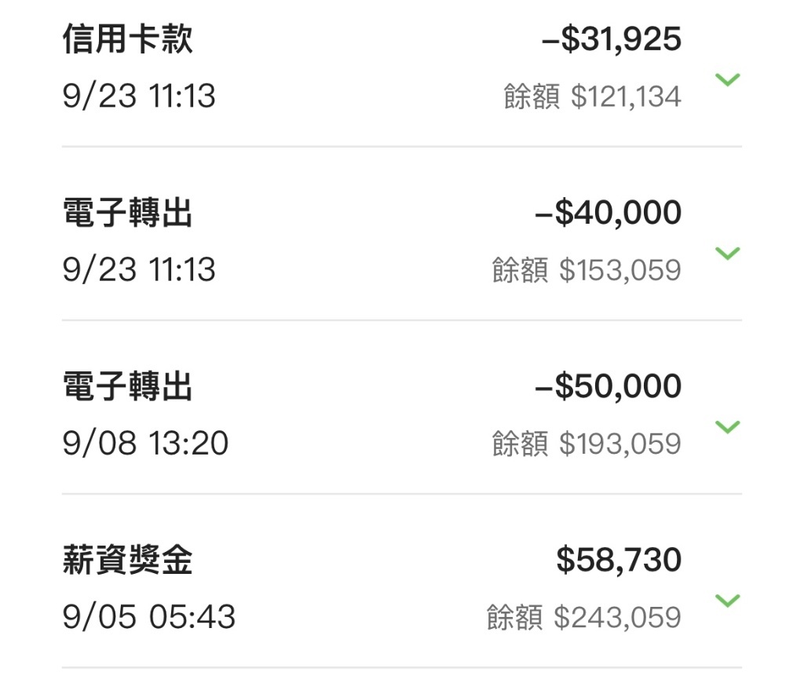Click the −$31,925 amount
804x683 pixels.
[611, 39]
